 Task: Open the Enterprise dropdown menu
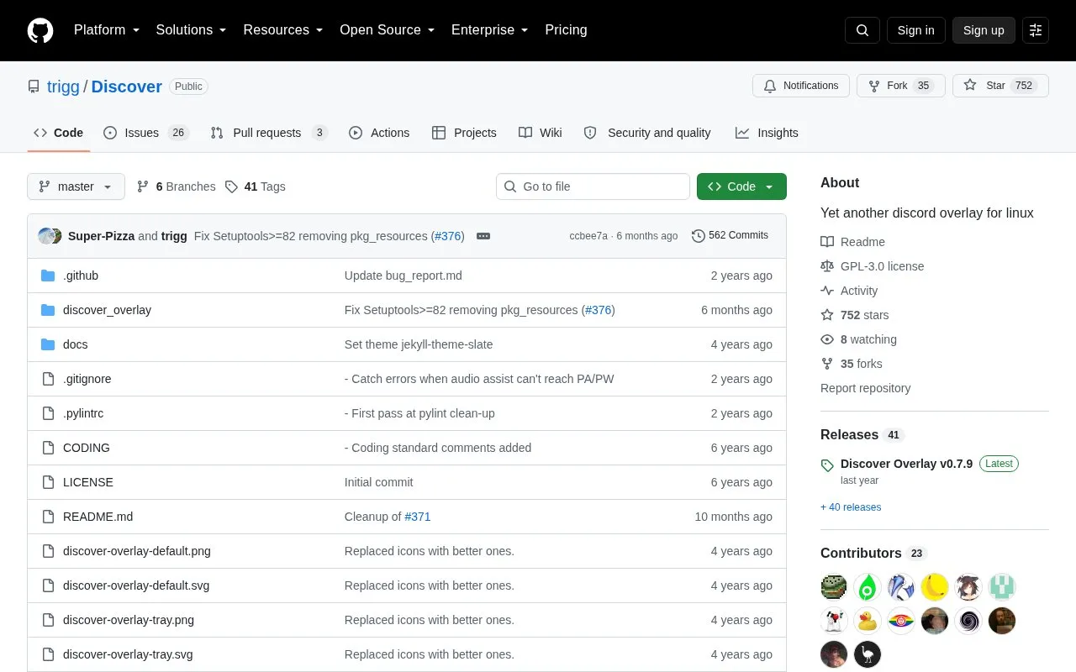pos(490,30)
